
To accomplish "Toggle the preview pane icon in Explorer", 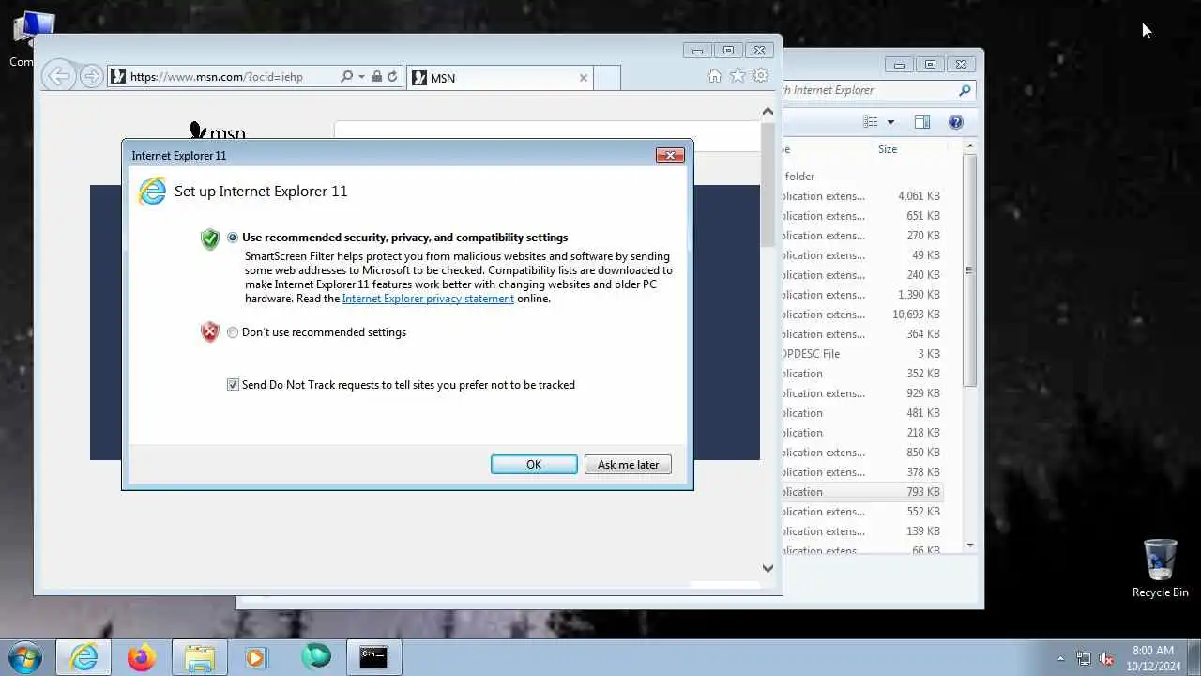I will (x=922, y=122).
